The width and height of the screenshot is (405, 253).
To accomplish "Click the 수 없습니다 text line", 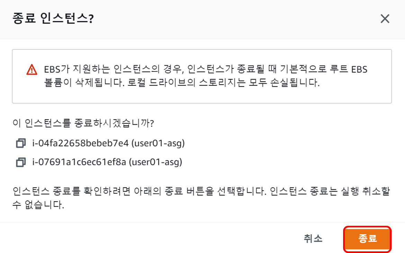I will [38, 206].
